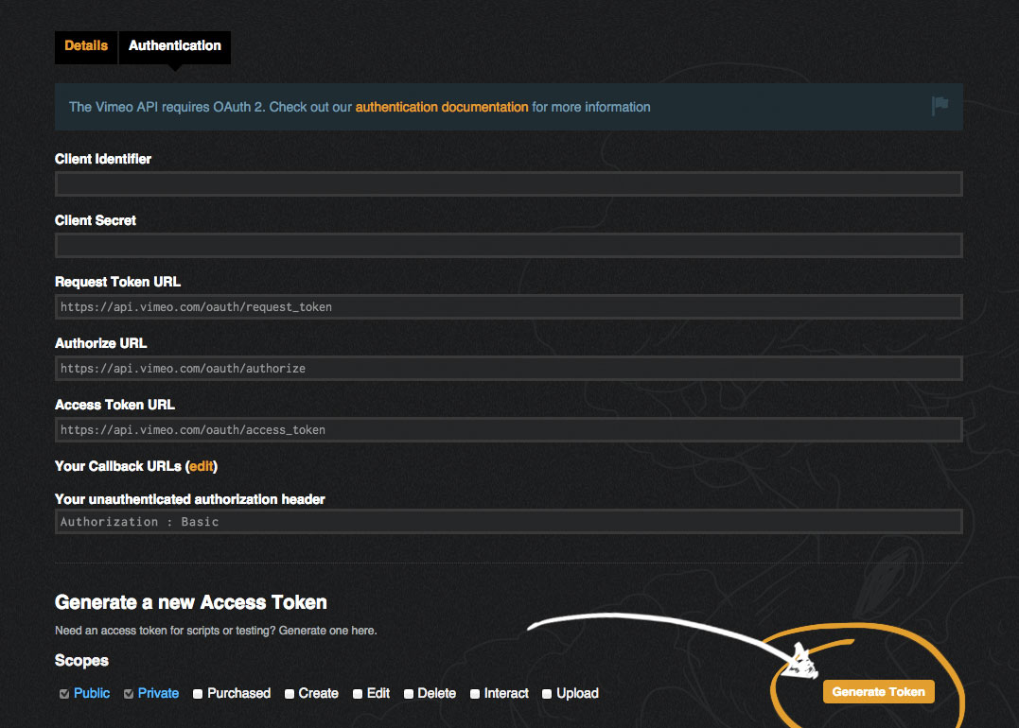
Task: Click inside the Authorize URL field
Action: point(508,369)
